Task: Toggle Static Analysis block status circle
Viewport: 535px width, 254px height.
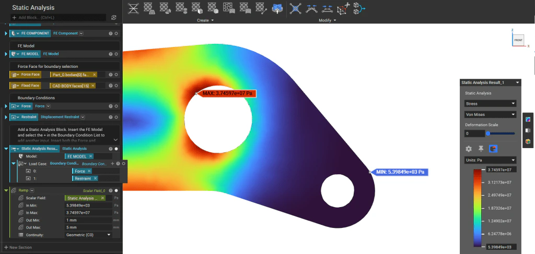Action: coord(117,149)
